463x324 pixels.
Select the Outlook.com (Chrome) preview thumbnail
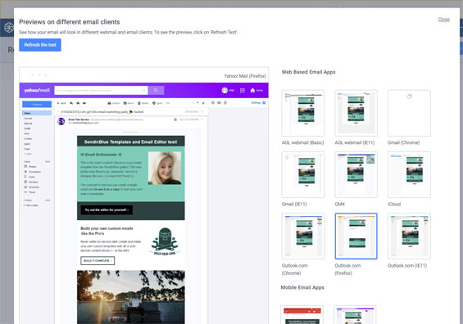(303, 236)
